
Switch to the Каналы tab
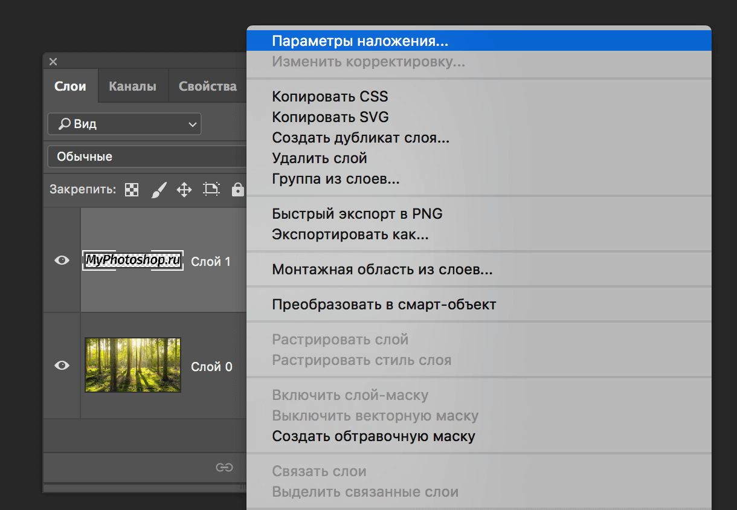click(x=132, y=86)
